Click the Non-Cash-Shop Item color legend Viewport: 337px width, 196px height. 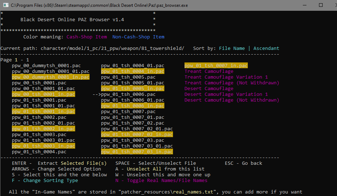click(x=138, y=37)
